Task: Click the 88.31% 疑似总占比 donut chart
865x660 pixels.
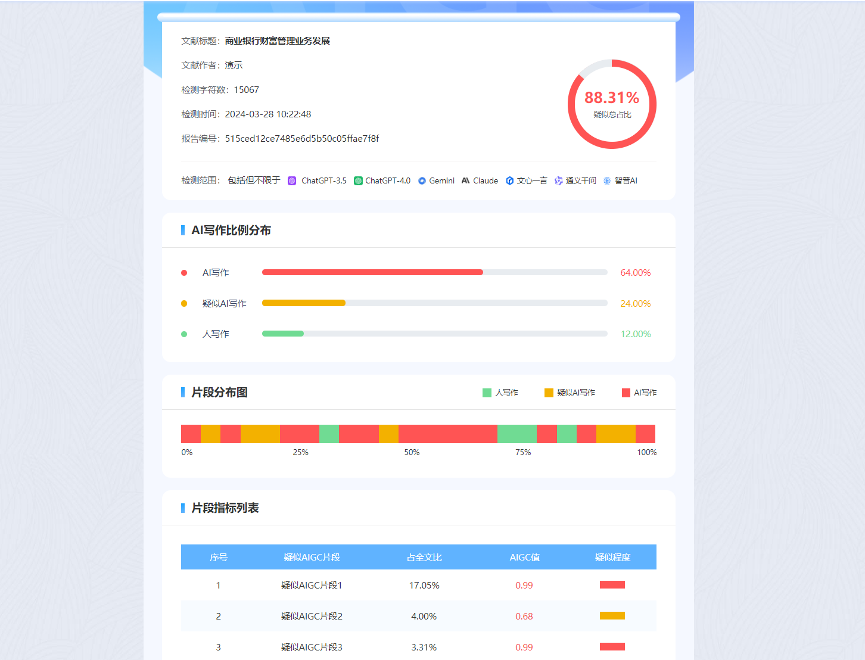Action: click(x=612, y=104)
